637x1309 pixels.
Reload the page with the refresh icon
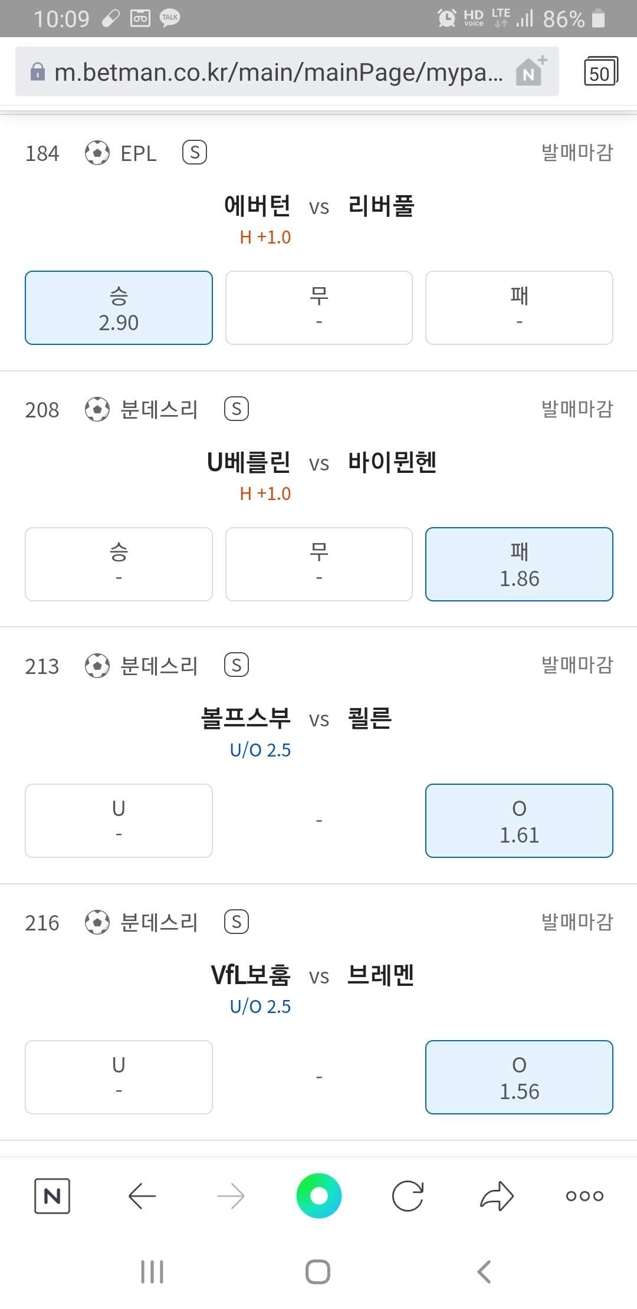coord(408,1196)
